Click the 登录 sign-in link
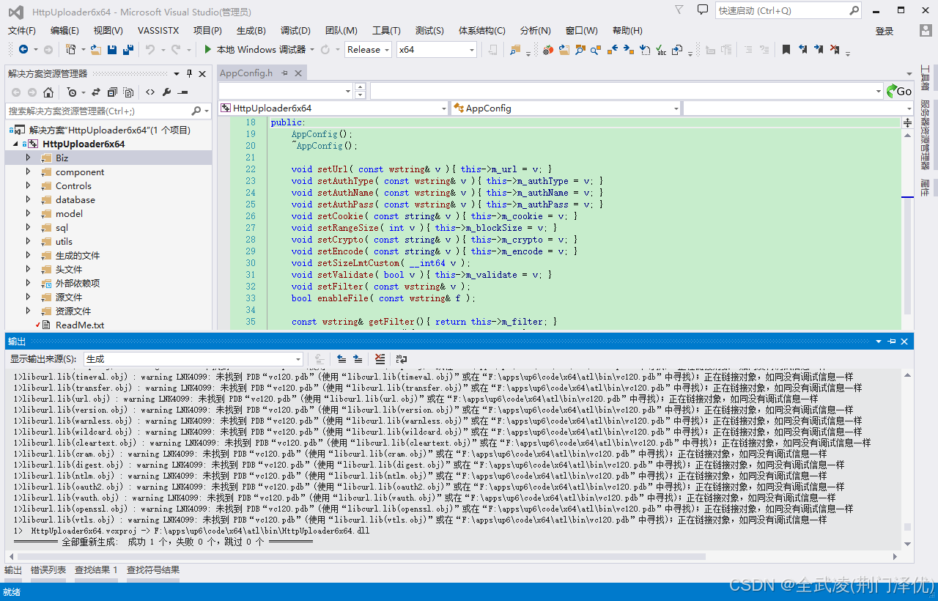The height and width of the screenshot is (601, 938). (884, 31)
